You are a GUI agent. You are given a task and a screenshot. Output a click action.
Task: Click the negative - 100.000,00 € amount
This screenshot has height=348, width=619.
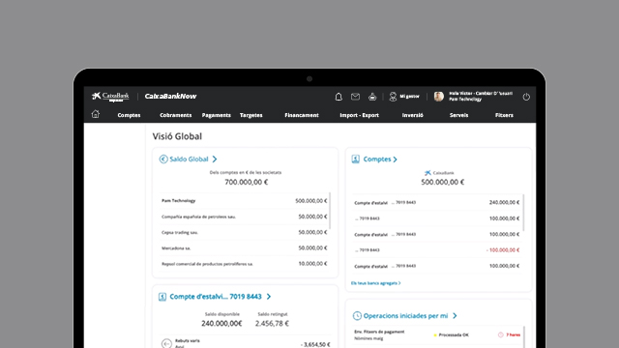[503, 250]
